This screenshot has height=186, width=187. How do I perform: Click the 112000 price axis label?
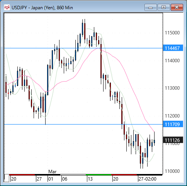pyautogui.click(x=172, y=116)
